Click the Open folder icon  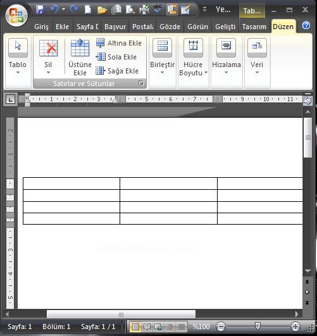102,10
